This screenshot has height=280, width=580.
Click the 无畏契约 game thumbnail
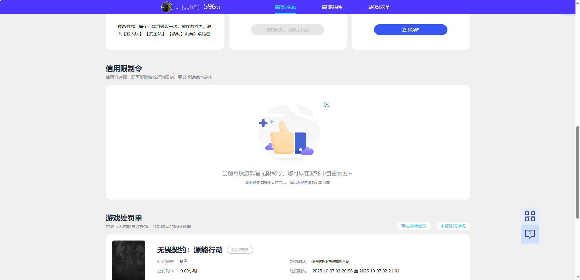pyautogui.click(x=129, y=260)
